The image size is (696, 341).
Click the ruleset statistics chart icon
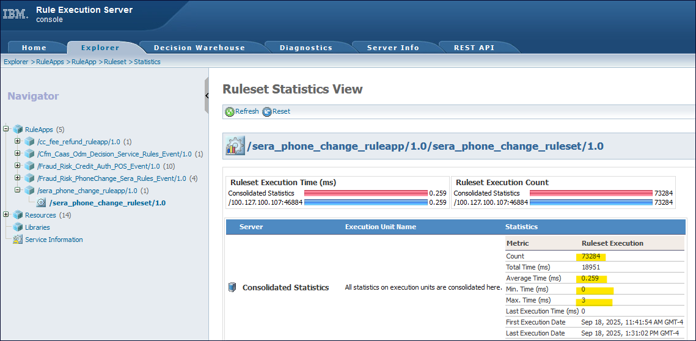(x=234, y=147)
